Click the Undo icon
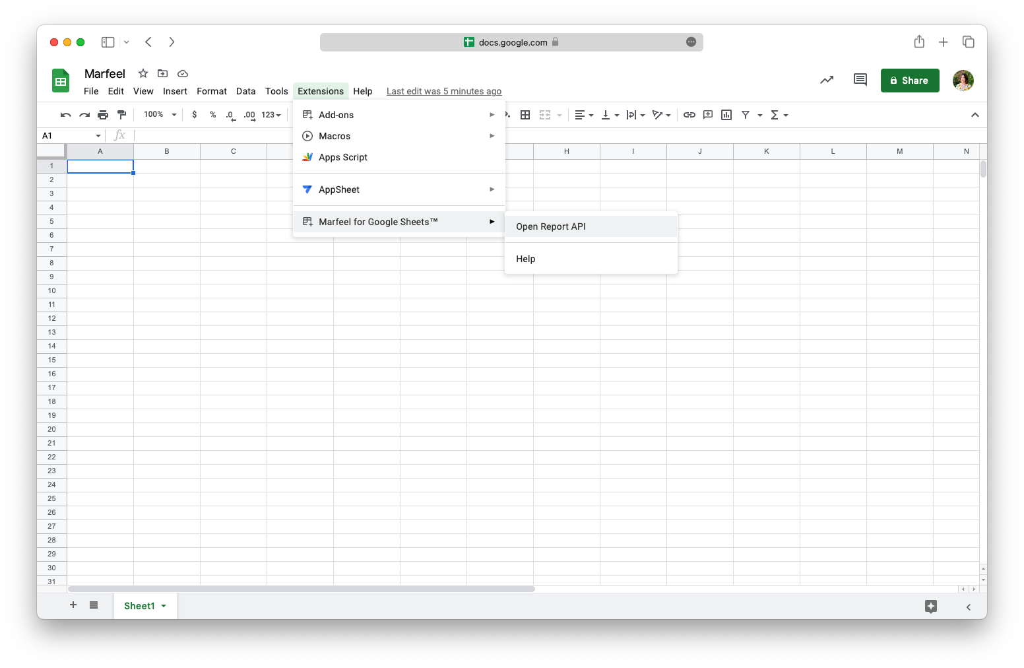This screenshot has height=668, width=1024. tap(65, 114)
